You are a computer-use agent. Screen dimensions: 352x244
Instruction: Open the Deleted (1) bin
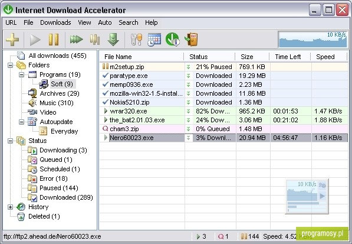[44, 216]
